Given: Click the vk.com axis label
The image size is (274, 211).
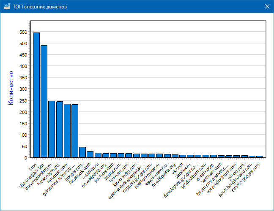Looking at the screenshot, I should click(177, 169).
